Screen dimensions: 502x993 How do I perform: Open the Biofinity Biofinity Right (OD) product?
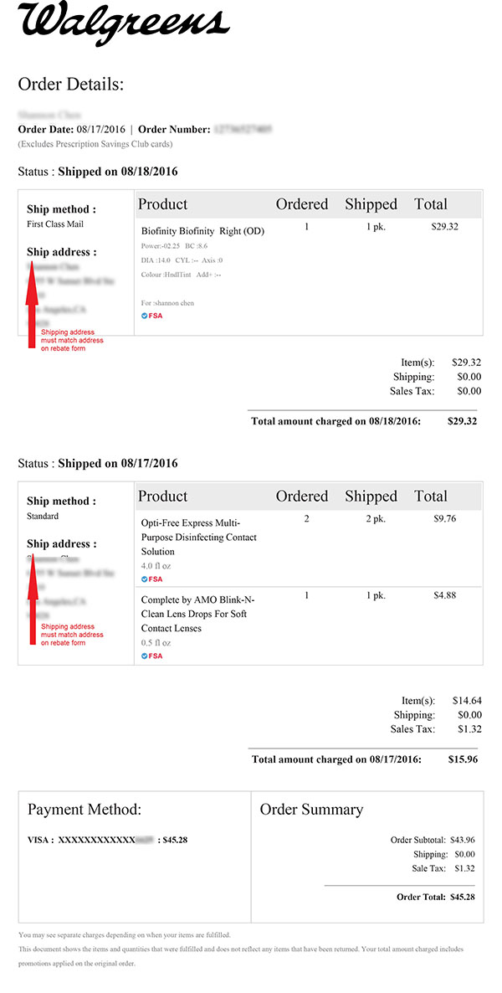pos(202,231)
